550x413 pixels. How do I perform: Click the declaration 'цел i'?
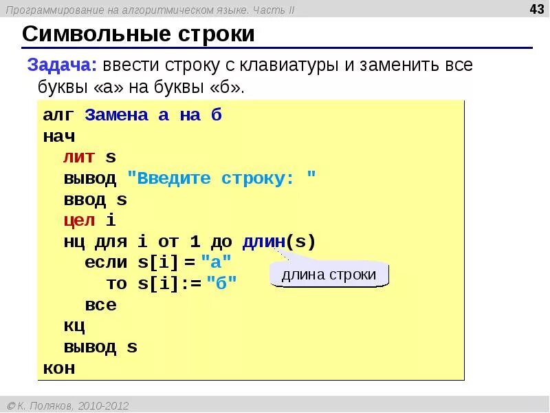[90, 220]
